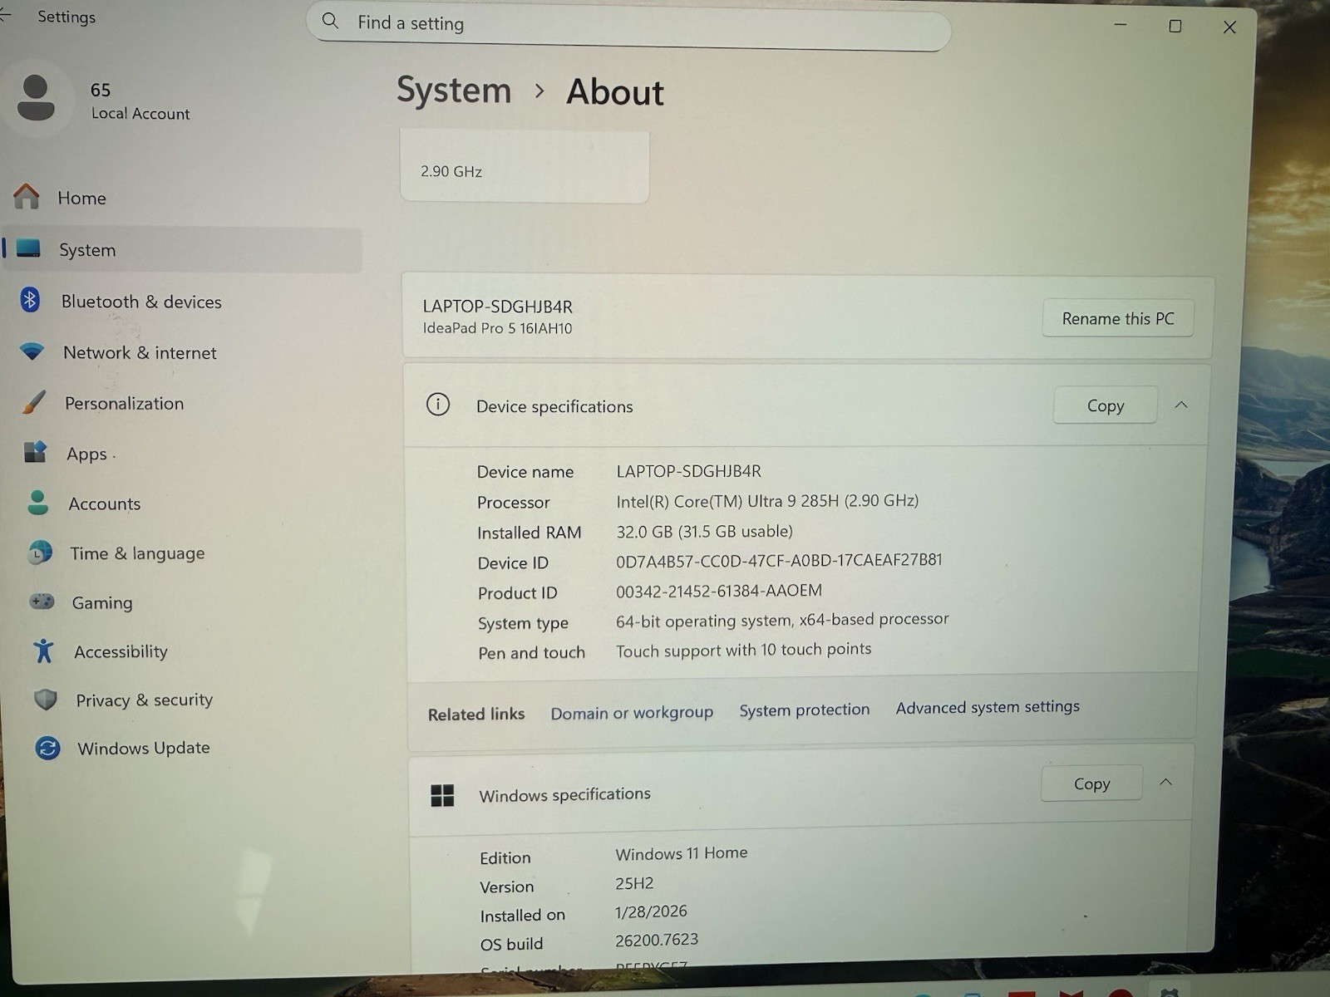Open System protection link
This screenshot has width=1330, height=997.
805,710
